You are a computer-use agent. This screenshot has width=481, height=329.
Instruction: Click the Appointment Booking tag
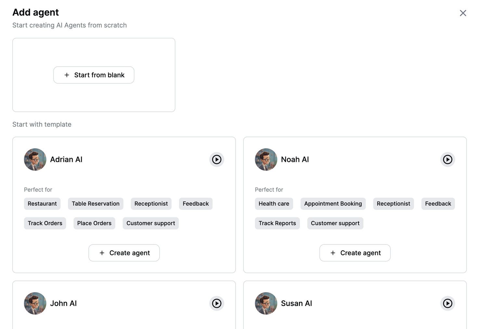tap(333, 204)
